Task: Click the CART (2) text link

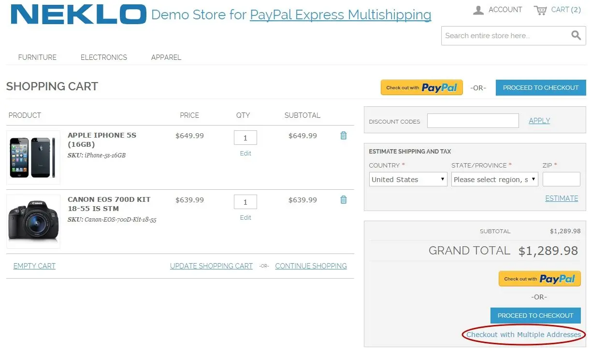Action: click(566, 10)
